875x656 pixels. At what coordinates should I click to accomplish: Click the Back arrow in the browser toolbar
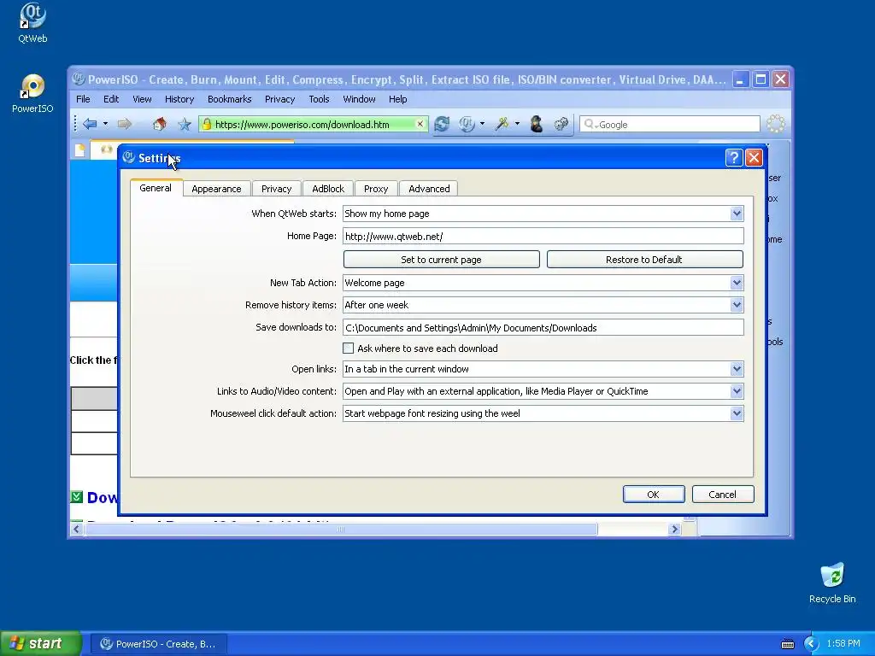point(89,124)
